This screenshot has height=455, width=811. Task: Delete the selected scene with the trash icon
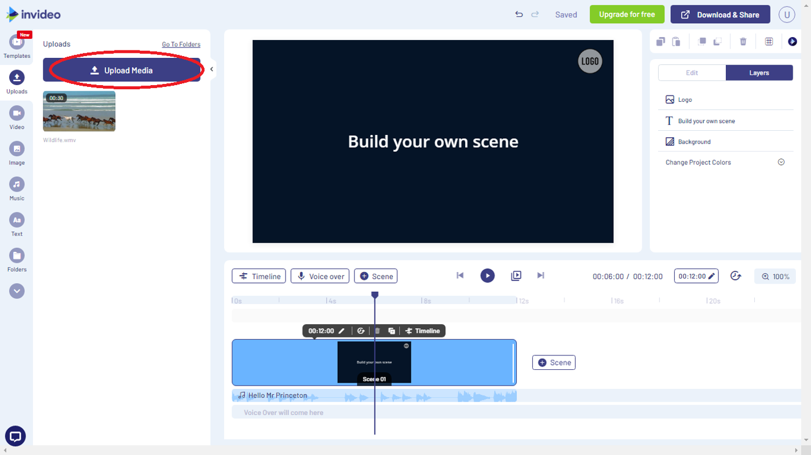pos(743,41)
